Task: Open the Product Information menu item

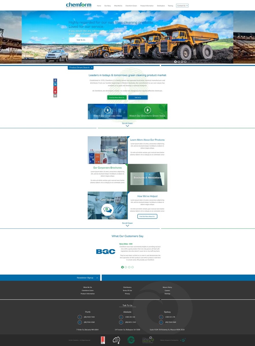Action: click(147, 6)
